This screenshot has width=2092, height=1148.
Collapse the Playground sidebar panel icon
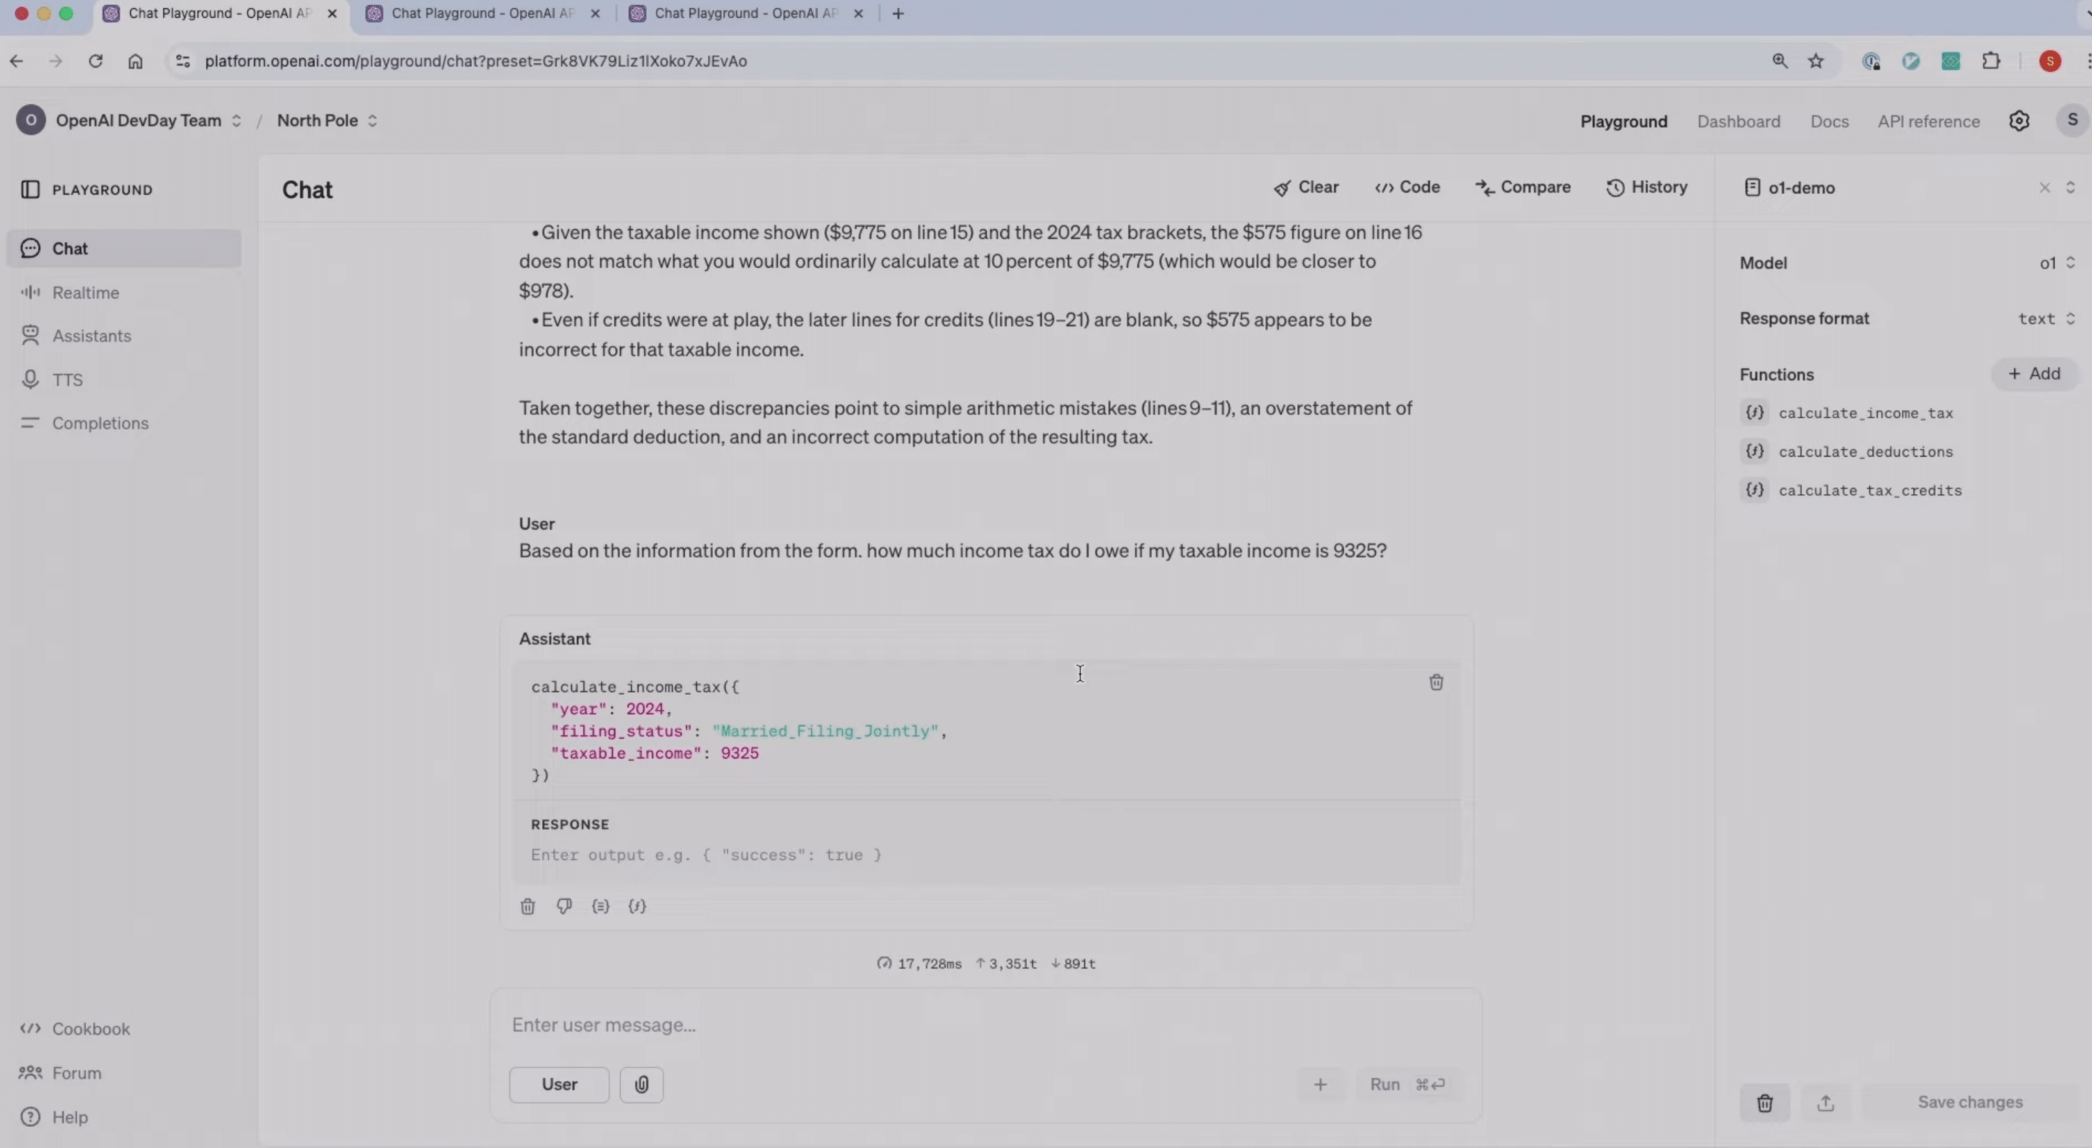(x=30, y=189)
